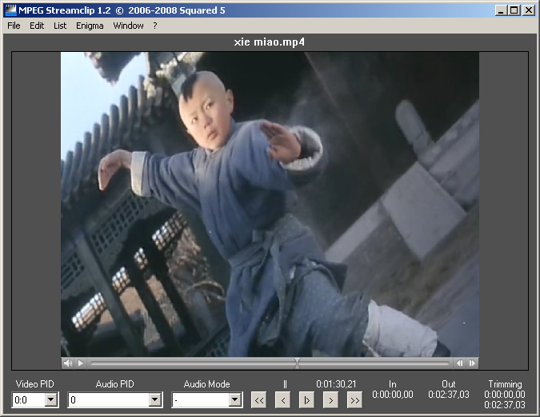Click the fast forward double-arrow button

click(x=354, y=400)
